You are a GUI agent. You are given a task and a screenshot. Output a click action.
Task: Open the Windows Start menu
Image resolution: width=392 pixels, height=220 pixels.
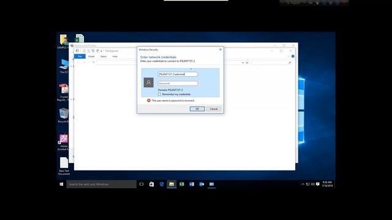point(61,185)
